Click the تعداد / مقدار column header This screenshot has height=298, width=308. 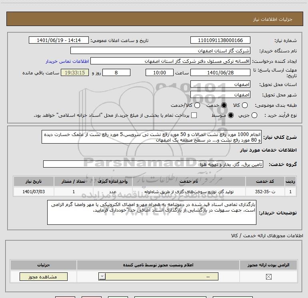coord(74,181)
